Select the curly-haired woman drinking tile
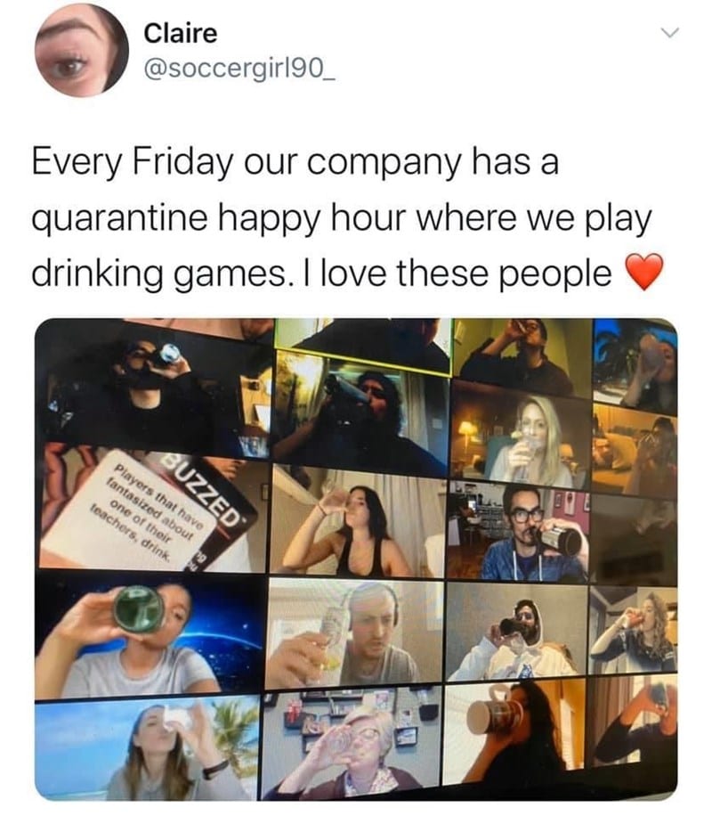 634,630
